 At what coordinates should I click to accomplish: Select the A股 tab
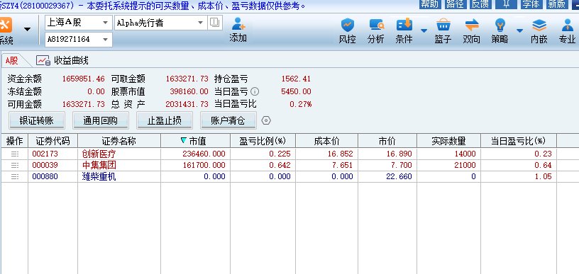pyautogui.click(x=12, y=60)
